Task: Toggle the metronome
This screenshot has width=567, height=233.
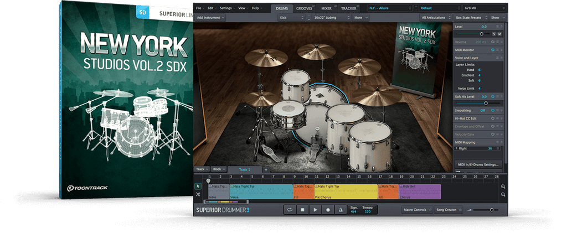Action: tap(341, 210)
